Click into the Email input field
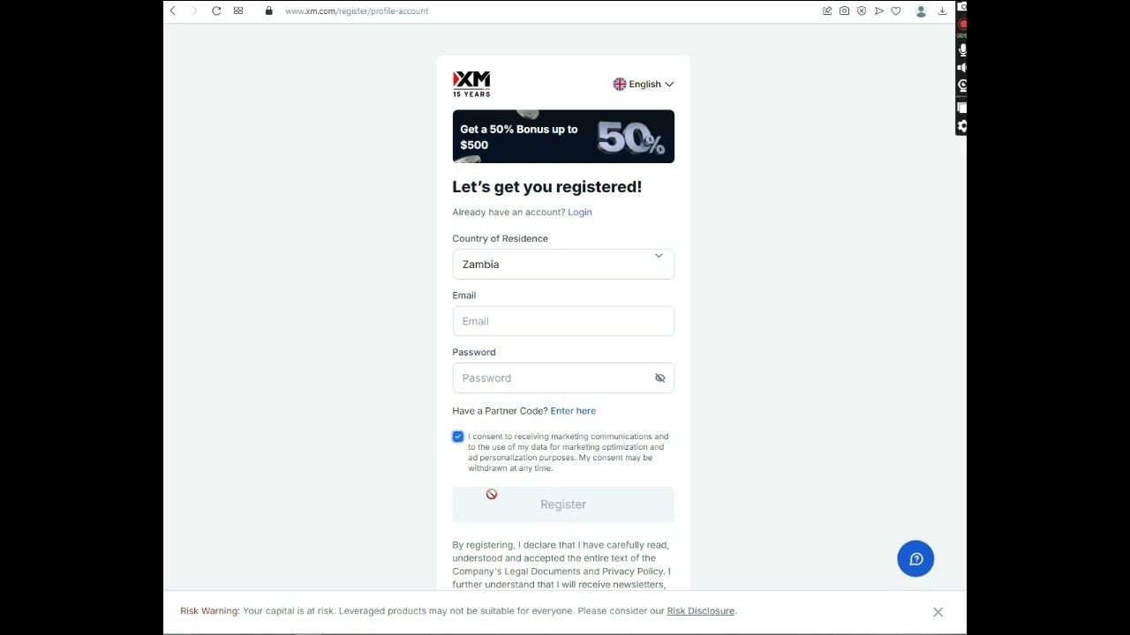The height and width of the screenshot is (635, 1130). pos(563,321)
